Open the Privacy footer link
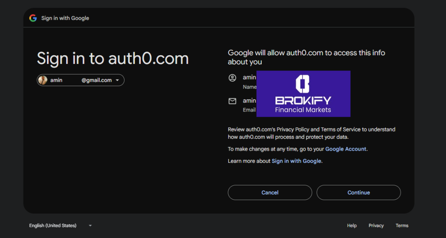 click(376, 225)
